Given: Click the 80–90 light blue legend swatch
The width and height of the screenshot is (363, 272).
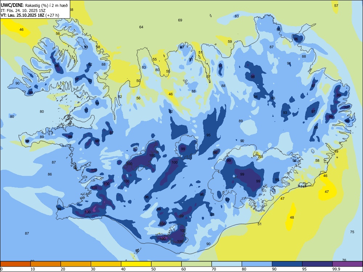Looking at the screenshot, I should (x=257, y=264).
